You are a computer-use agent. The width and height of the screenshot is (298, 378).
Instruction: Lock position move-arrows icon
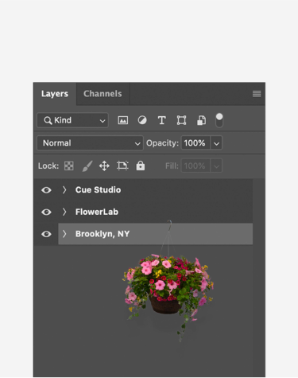pos(104,166)
